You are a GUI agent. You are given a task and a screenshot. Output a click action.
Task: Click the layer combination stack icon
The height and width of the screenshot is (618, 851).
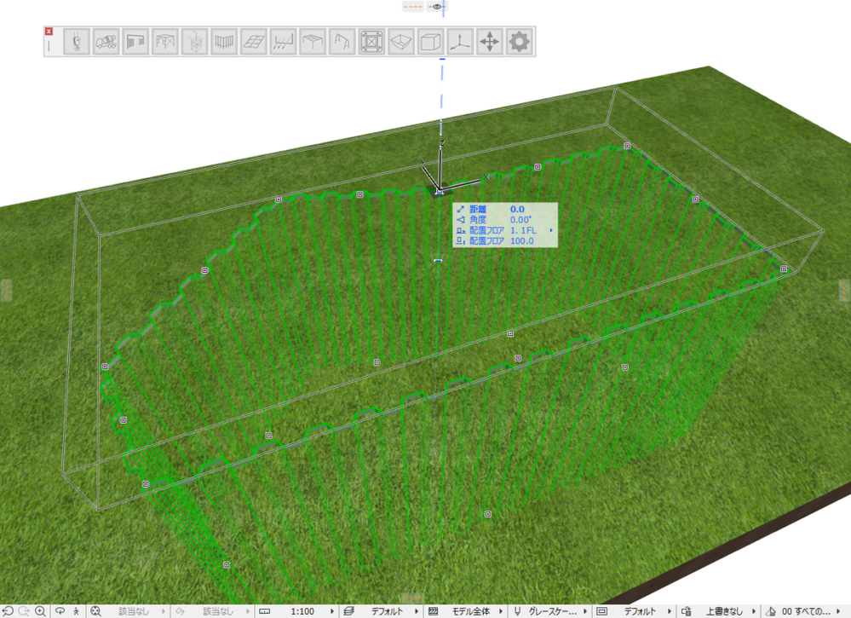(349, 611)
